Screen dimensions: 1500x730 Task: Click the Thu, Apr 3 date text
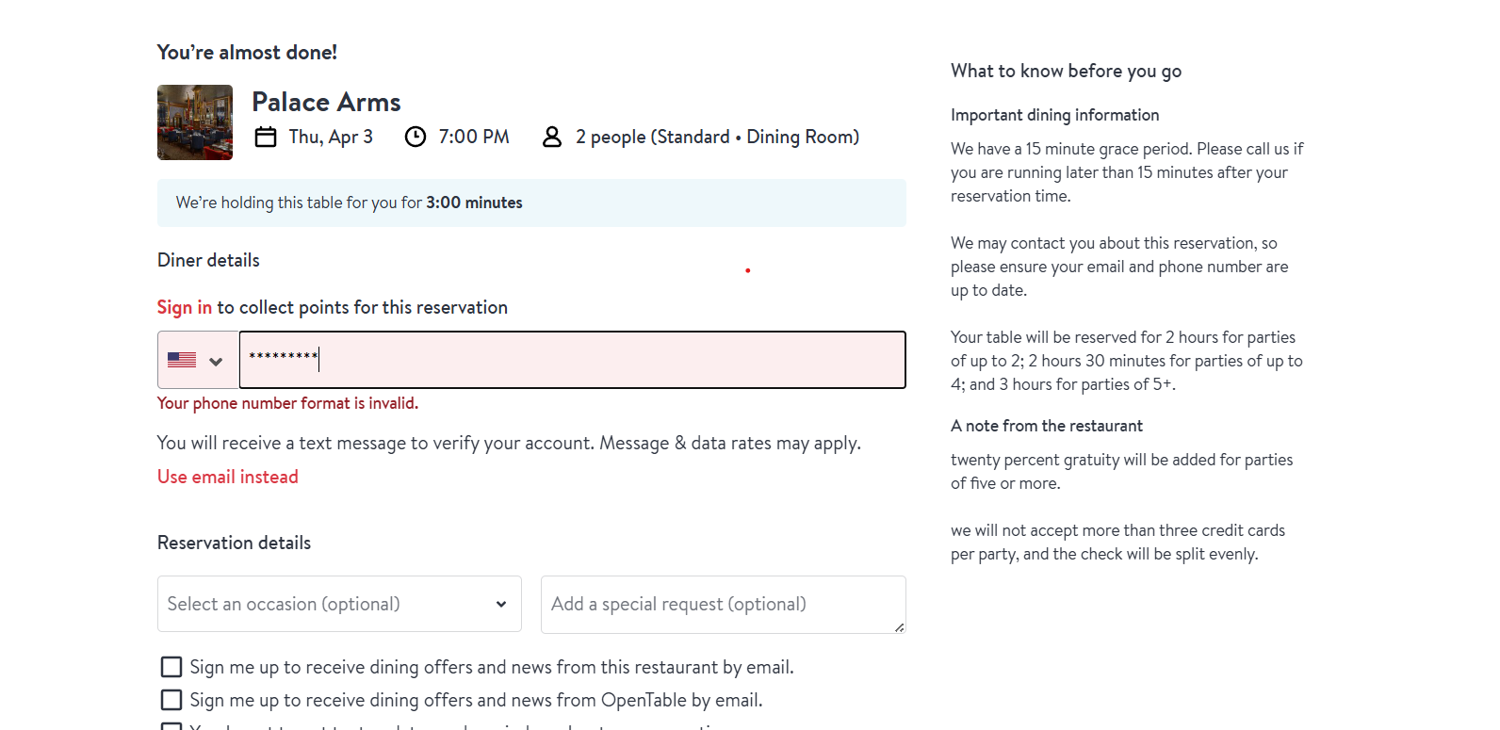[331, 138]
